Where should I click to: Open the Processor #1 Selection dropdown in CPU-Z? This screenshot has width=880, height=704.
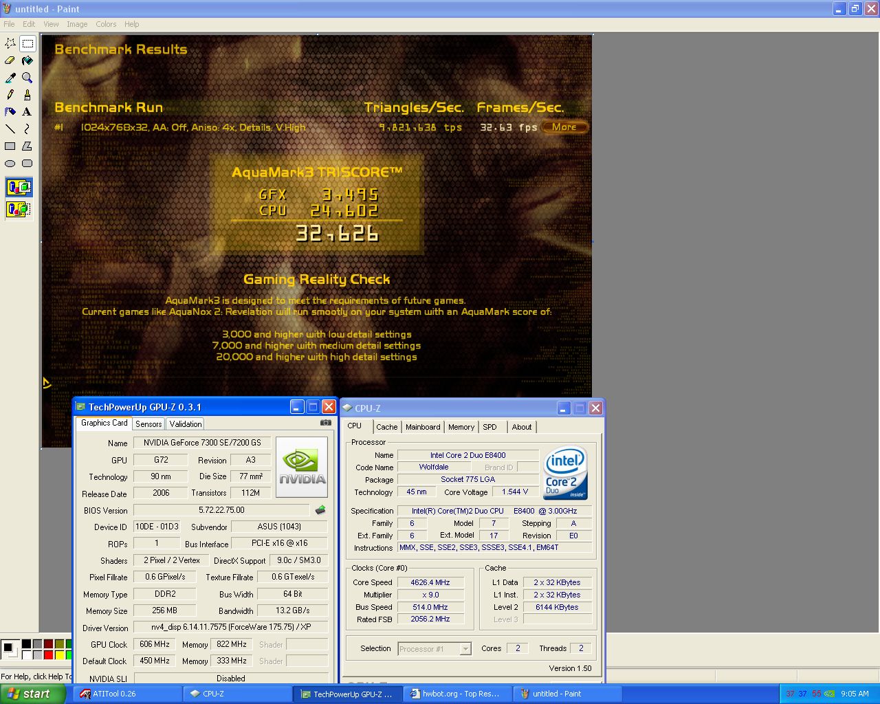coord(465,649)
